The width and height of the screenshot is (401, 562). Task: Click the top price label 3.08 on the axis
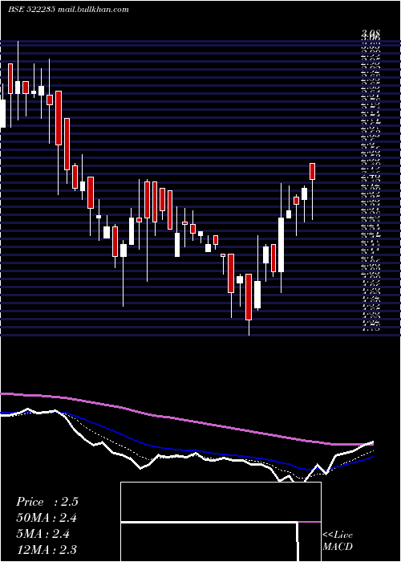pyautogui.click(x=371, y=34)
